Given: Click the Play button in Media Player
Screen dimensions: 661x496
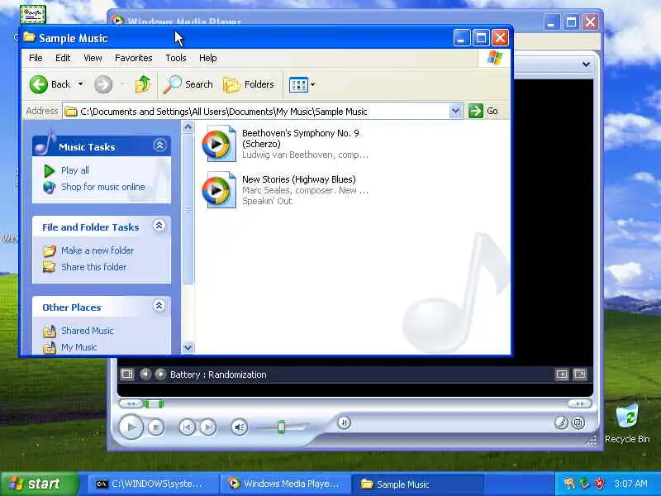Looking at the screenshot, I should (131, 427).
